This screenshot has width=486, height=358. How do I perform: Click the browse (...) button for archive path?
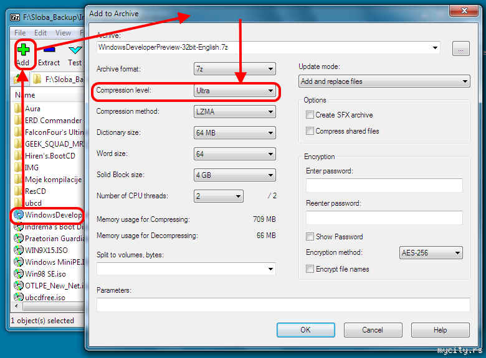click(x=461, y=48)
